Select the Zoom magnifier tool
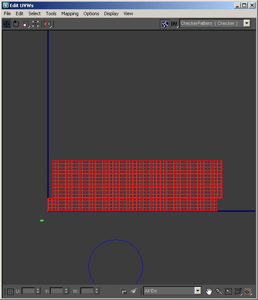The image size is (258, 300). coord(219,291)
